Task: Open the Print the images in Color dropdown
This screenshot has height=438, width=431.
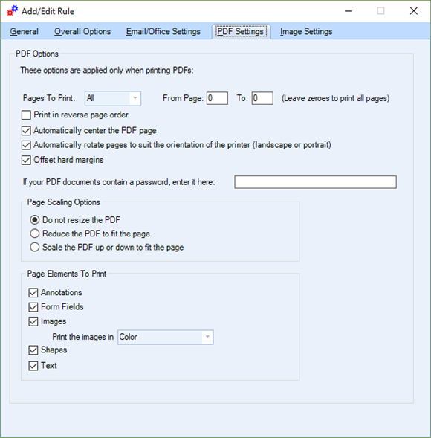Action: [166, 337]
